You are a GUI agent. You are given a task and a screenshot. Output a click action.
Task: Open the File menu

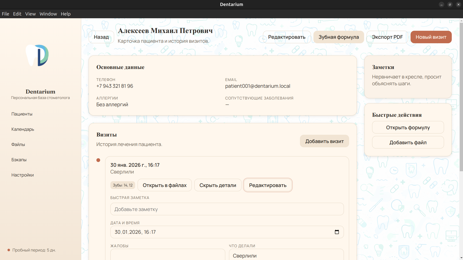(x=5, y=14)
